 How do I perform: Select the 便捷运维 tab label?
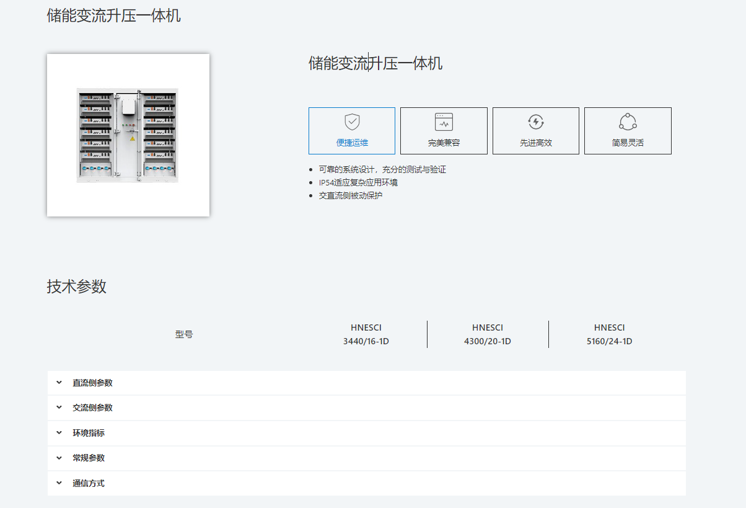352,143
